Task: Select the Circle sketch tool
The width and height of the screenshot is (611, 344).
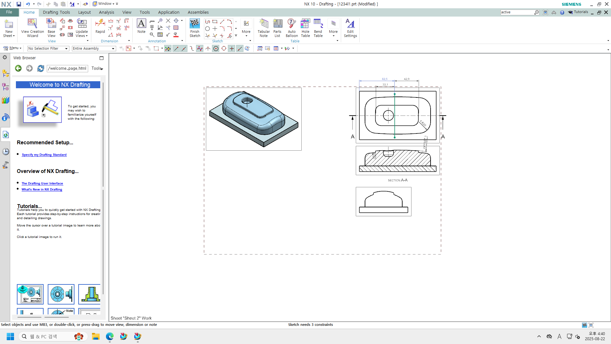Action: tap(207, 29)
